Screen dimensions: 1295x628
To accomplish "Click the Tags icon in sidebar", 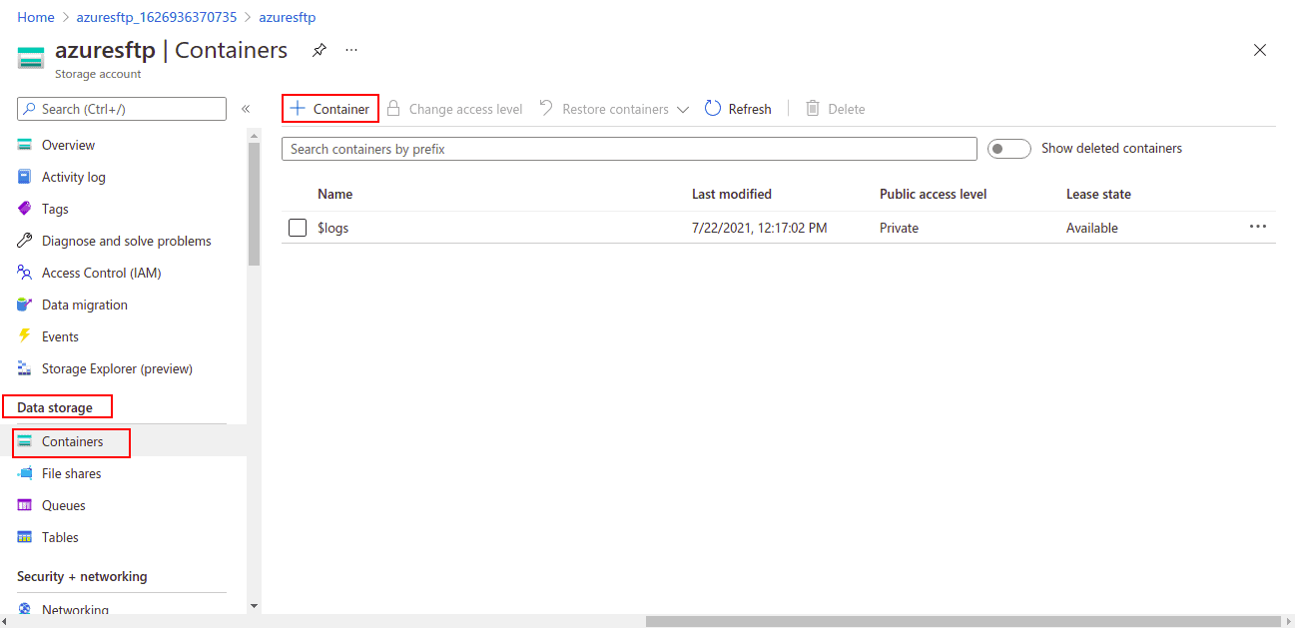I will (25, 209).
